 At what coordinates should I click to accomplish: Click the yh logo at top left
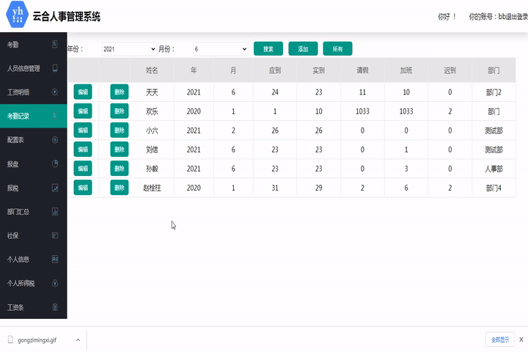click(x=14, y=16)
